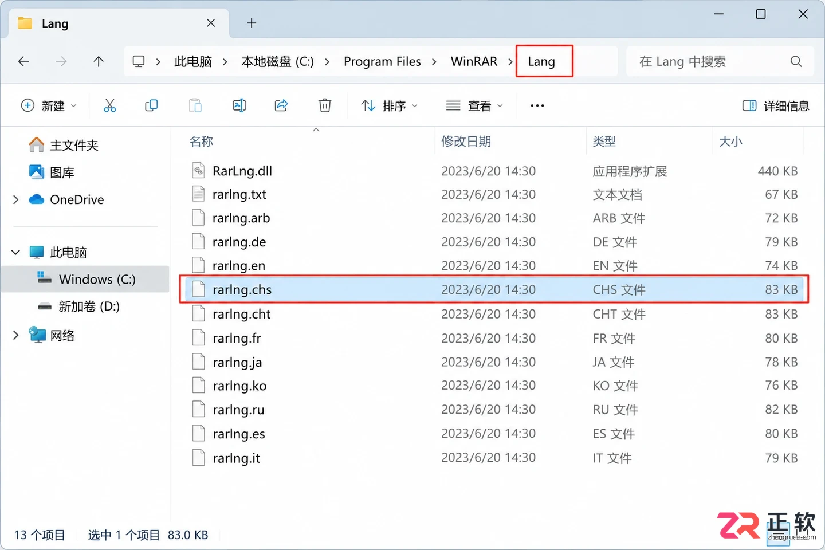
Task: Click the Cut scissors icon
Action: (x=109, y=105)
